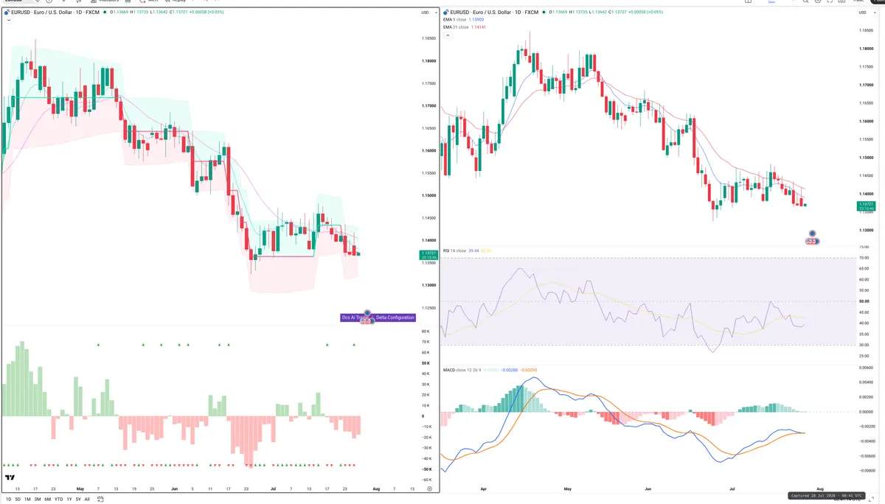Click the 1.15000 level on left price axis
The image size is (885, 504).
[x=428, y=195]
